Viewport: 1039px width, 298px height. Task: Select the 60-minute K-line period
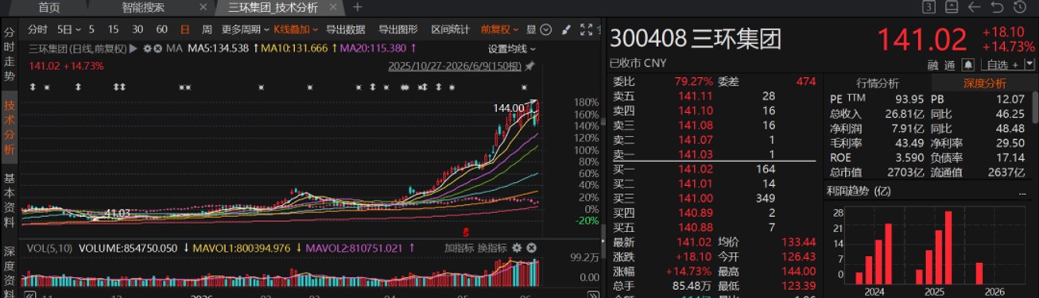[162, 29]
